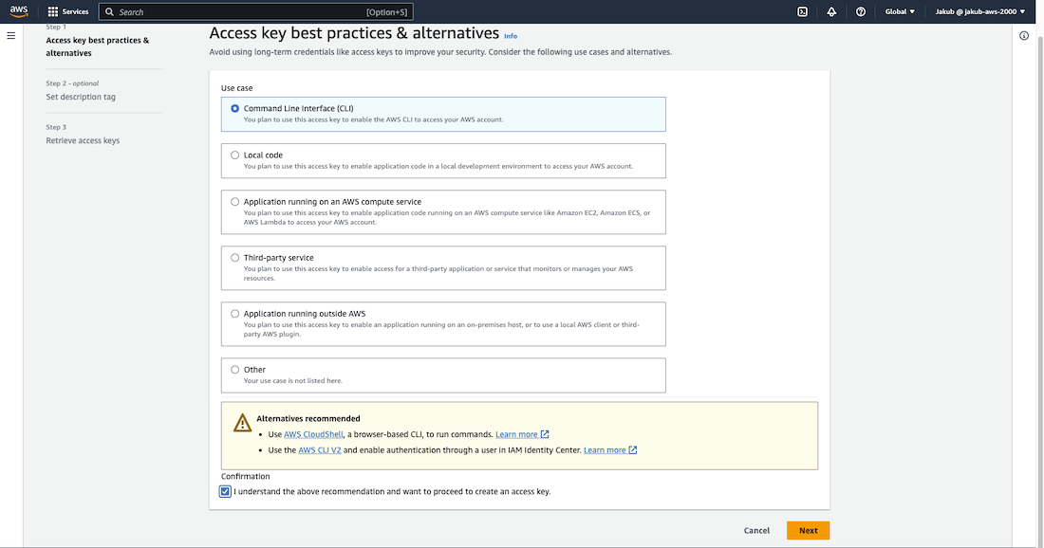Choose Application running on an AWS compute service
Viewport: 1044px width, 548px height.
click(235, 202)
